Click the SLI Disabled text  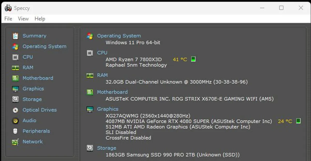point(121,132)
